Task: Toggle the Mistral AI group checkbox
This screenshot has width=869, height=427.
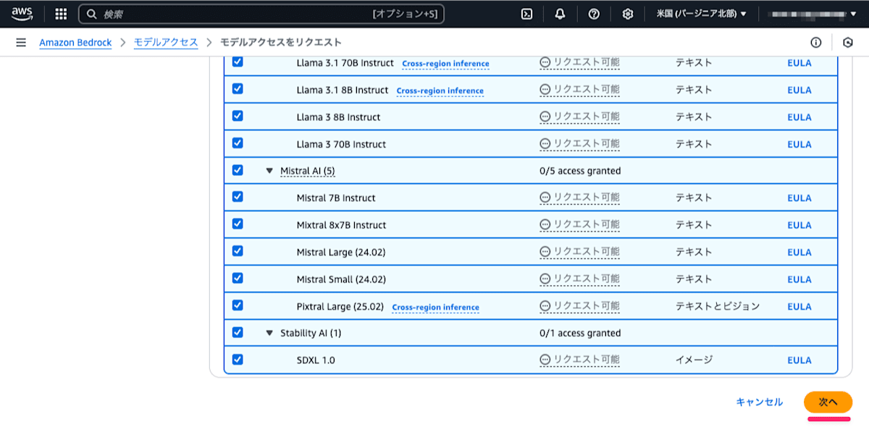Action: (238, 170)
